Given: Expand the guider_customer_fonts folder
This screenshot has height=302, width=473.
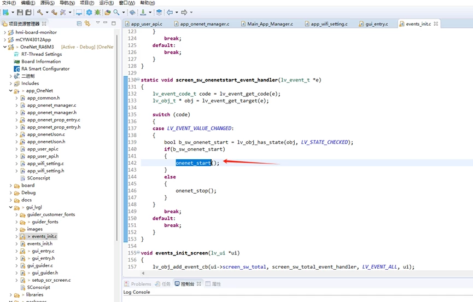Looking at the screenshot, I should (16, 214).
